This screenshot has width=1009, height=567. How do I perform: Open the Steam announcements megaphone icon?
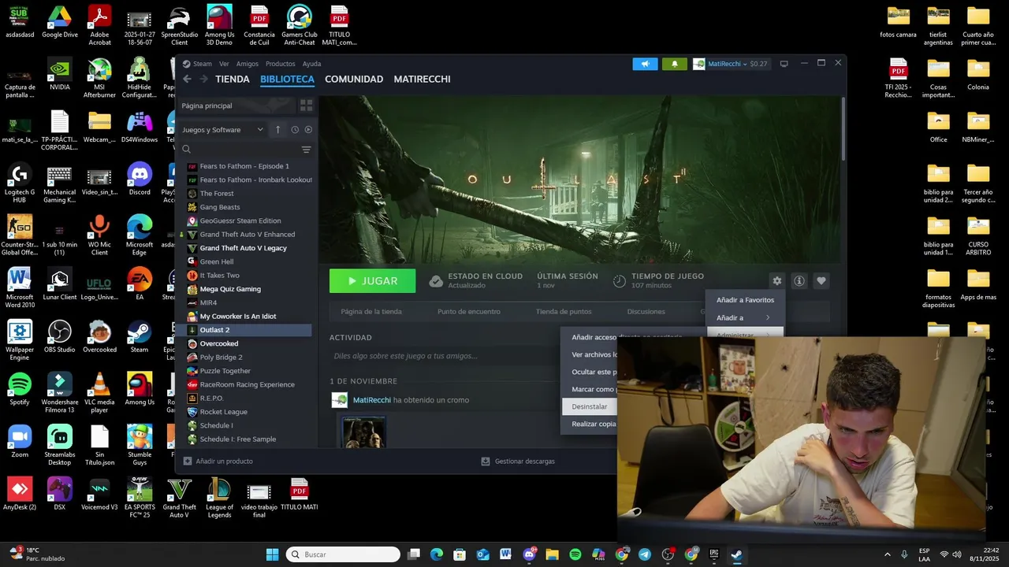point(645,64)
